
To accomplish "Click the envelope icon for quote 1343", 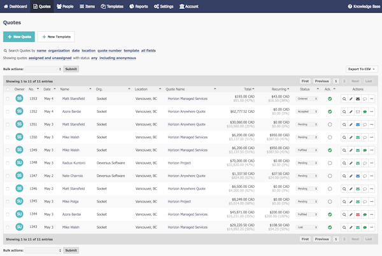I will point(358,227).
